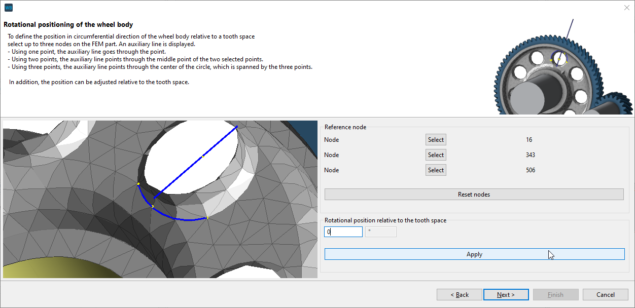Cancel the wheel body positioning dialog
This screenshot has height=308, width=635.
[x=605, y=294]
